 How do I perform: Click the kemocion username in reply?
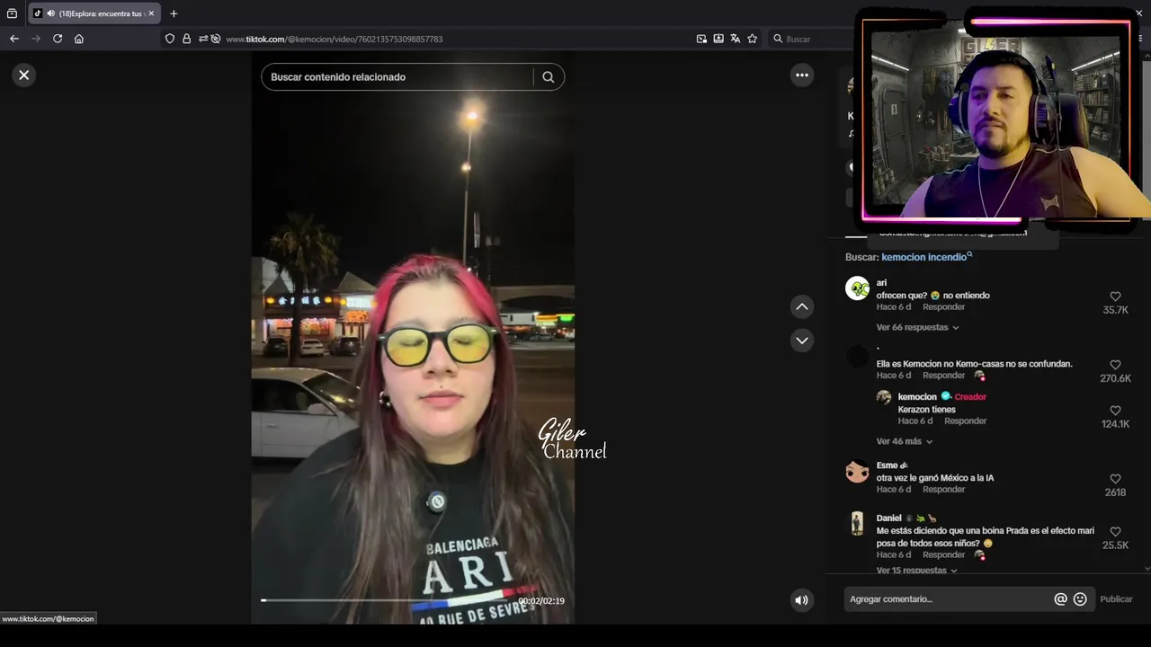(917, 397)
